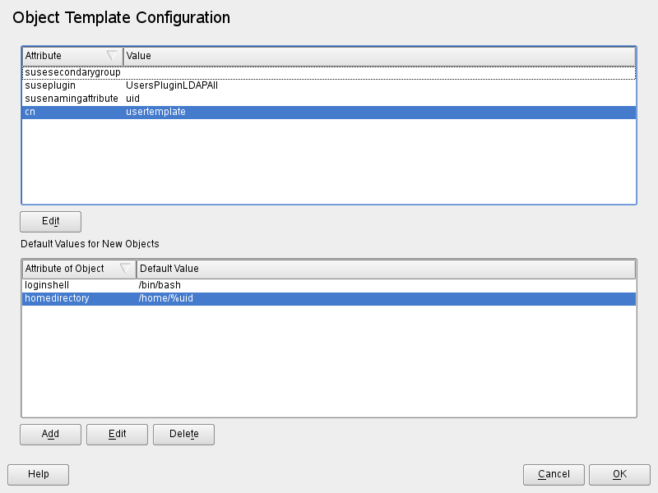Click the /bin/bash default value cell
The height and width of the screenshot is (493, 658).
click(160, 285)
